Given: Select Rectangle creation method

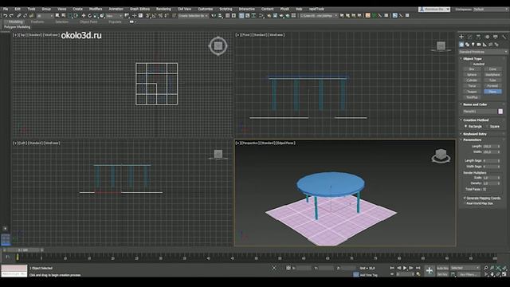Looking at the screenshot, I should pyautogui.click(x=466, y=126).
